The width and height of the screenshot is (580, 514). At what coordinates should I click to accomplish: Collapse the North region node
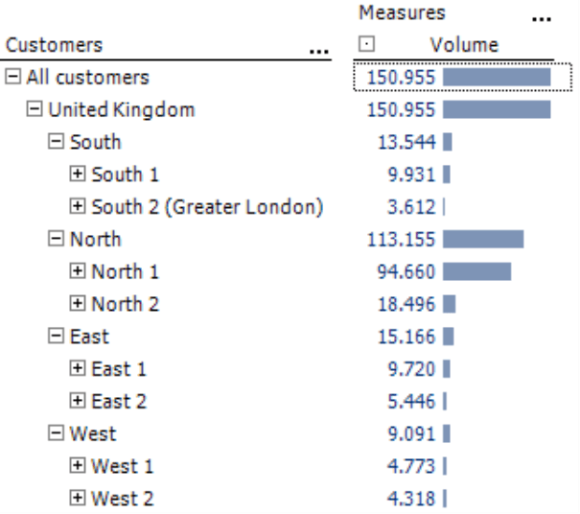tap(56, 239)
